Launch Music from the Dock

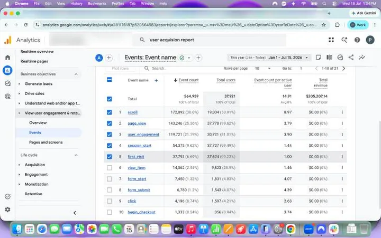click(x=191, y=229)
